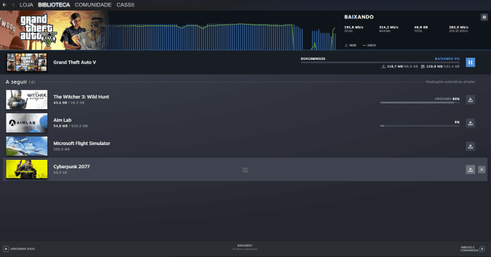This screenshot has width=491, height=257.
Task: Click the Cyberpunk 2077 thumbnail
Action: [x=27, y=169]
